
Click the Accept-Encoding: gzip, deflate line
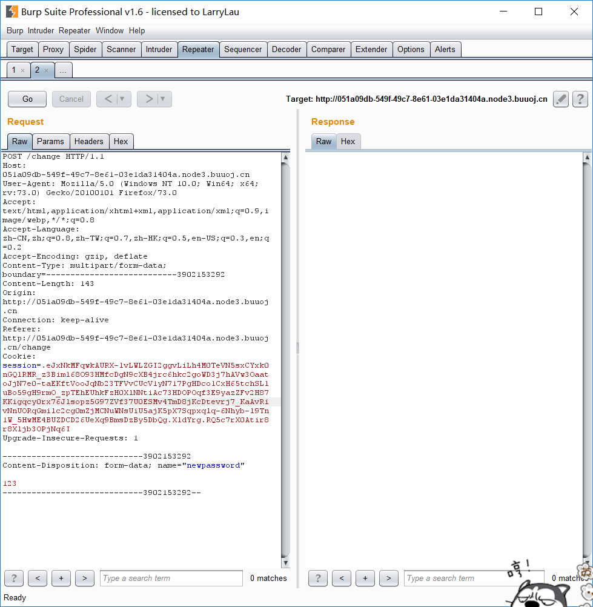(x=75, y=256)
